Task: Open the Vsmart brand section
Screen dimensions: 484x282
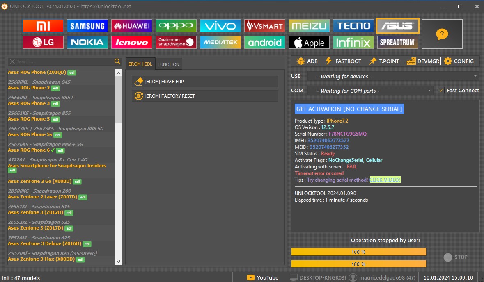Action: [265, 26]
